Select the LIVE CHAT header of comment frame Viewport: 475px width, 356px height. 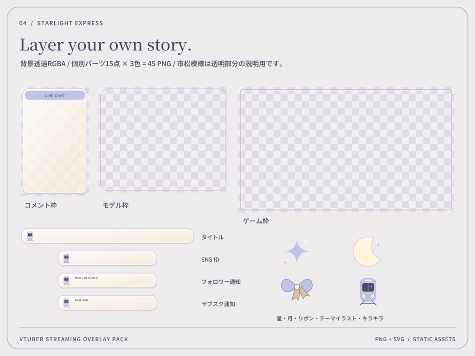point(55,95)
